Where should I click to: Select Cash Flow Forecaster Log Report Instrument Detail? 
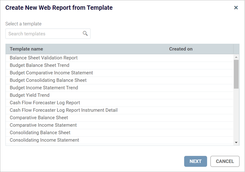point(64,110)
